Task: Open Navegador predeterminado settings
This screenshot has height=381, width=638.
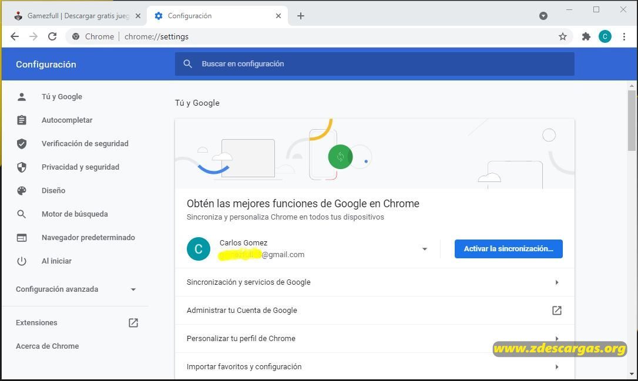Action: tap(88, 237)
